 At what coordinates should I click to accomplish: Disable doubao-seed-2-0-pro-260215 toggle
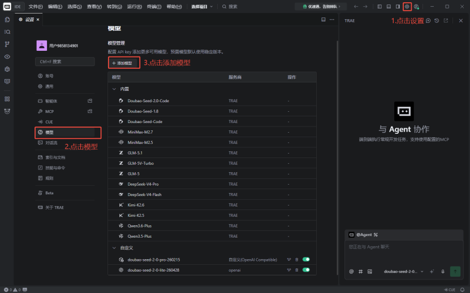click(306, 260)
